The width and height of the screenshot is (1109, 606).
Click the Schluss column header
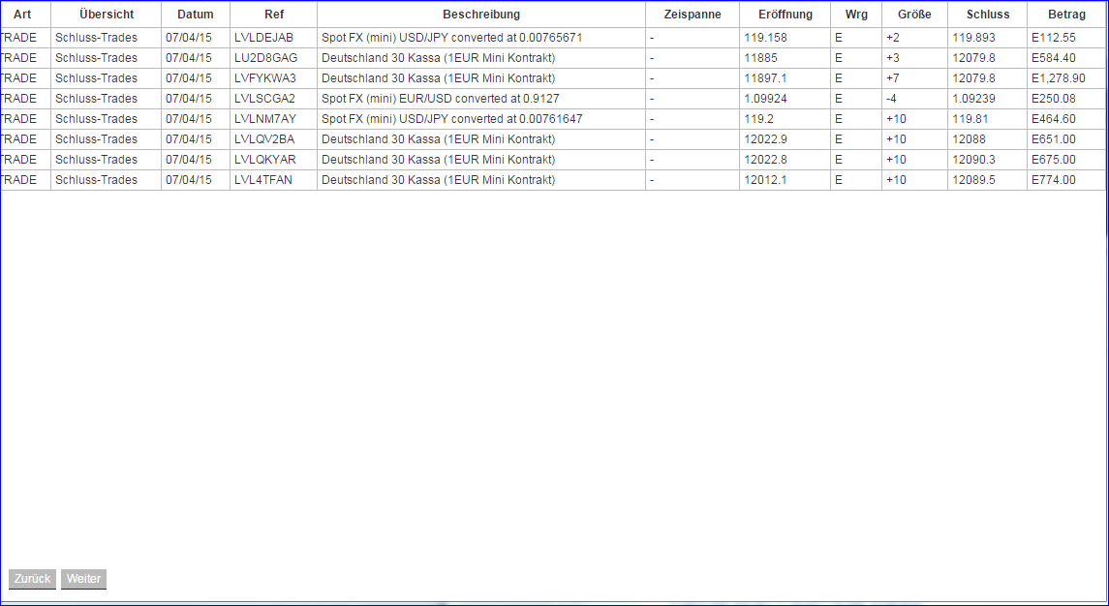tap(986, 14)
